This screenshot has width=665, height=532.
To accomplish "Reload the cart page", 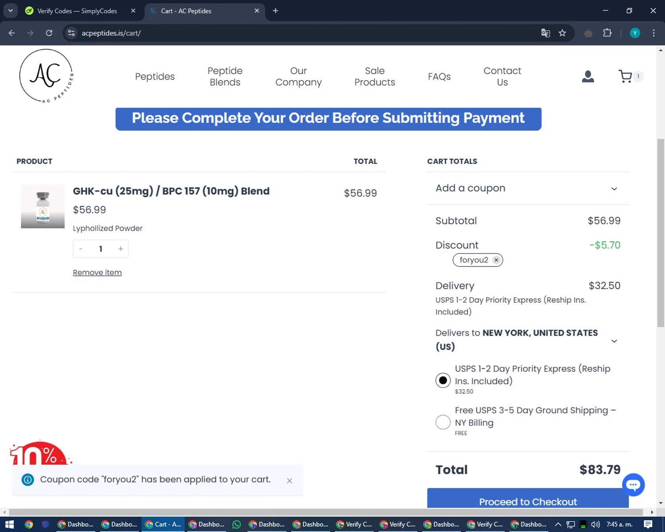I will point(49,33).
